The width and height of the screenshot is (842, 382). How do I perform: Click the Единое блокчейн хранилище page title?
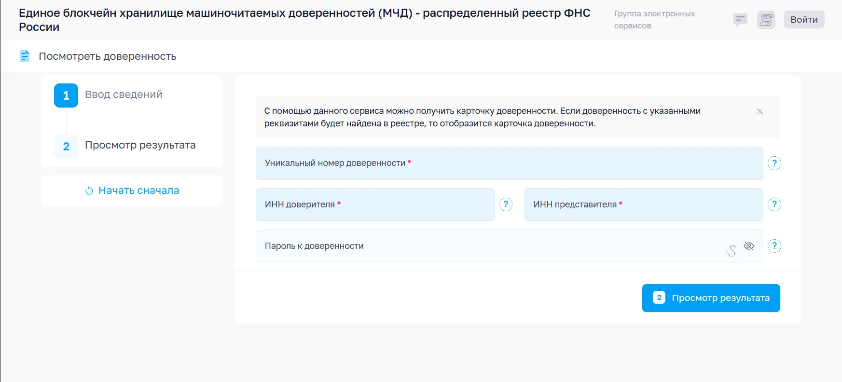[x=304, y=20]
